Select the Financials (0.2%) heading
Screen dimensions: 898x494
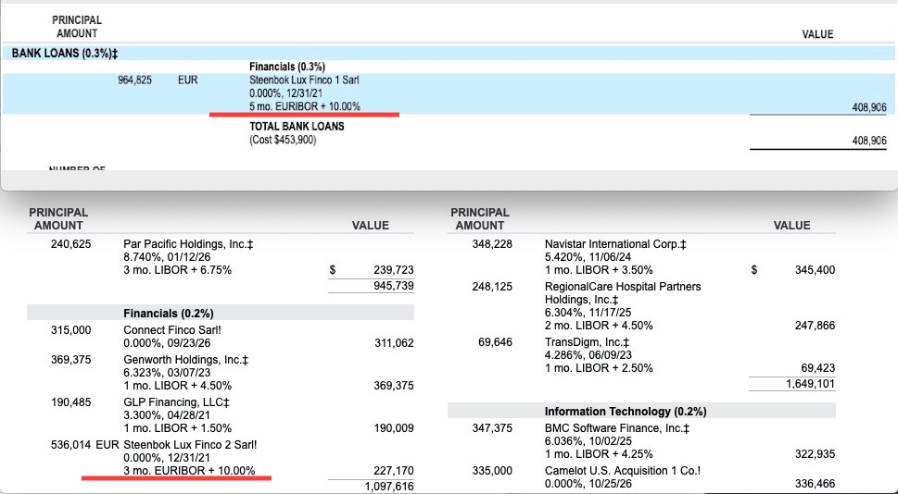click(169, 314)
